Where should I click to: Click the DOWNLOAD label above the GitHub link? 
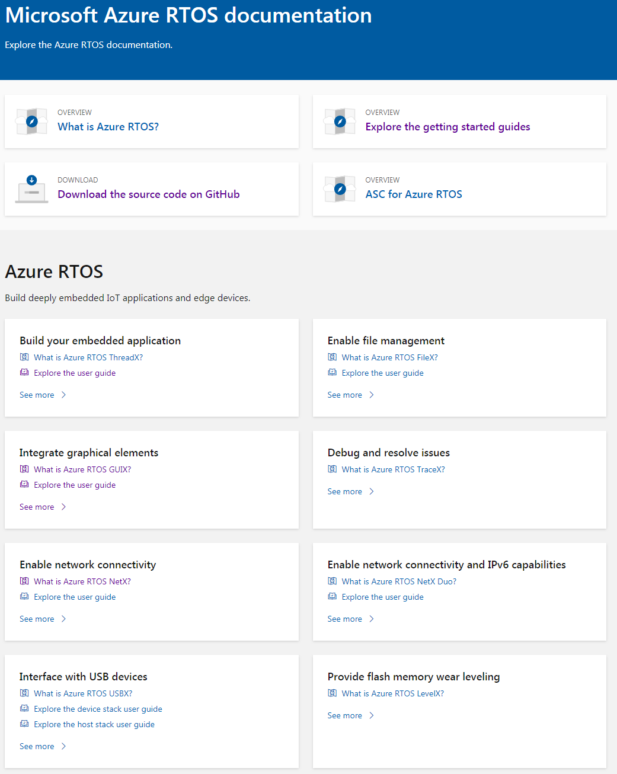(x=78, y=180)
